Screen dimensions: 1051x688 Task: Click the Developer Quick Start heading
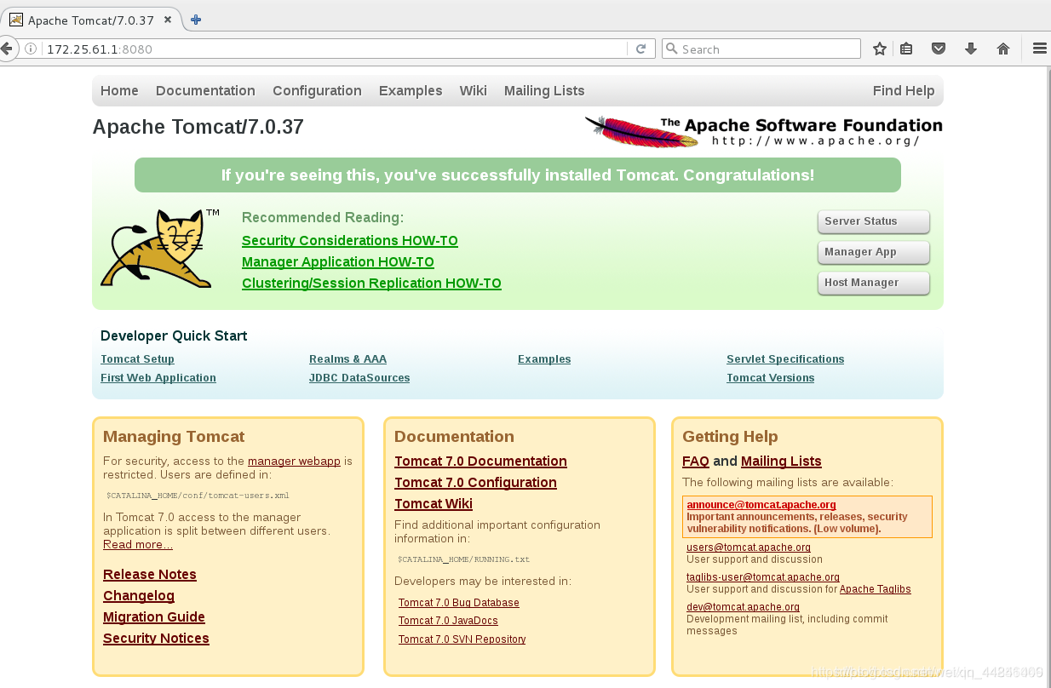(x=174, y=336)
